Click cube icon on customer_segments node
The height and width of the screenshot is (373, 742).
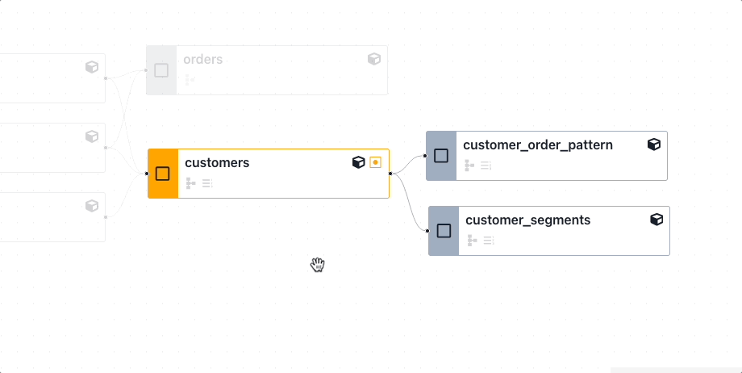[x=657, y=219]
